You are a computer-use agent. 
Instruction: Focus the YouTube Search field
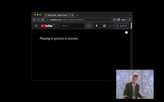click(x=73, y=26)
